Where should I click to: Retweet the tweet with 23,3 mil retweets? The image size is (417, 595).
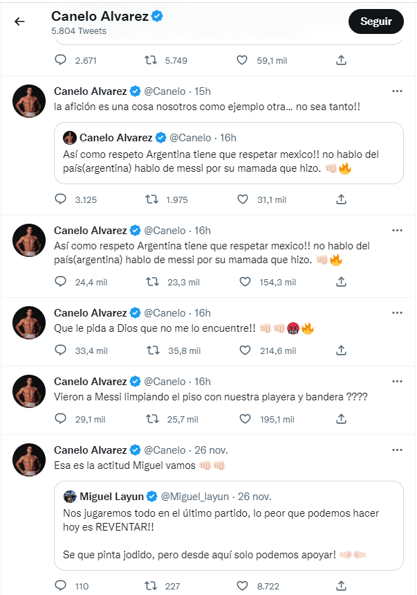pos(151,282)
